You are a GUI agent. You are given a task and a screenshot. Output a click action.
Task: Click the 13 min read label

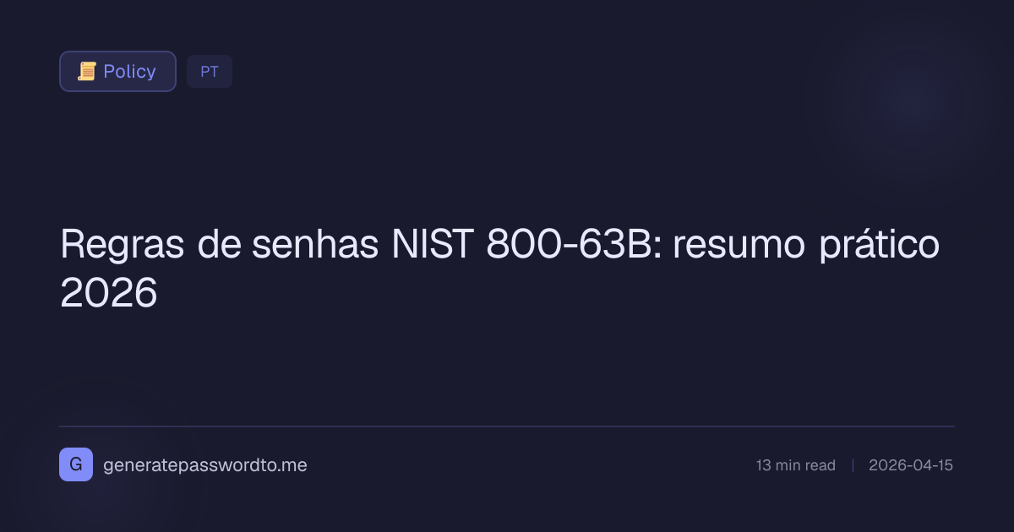pyautogui.click(x=795, y=465)
